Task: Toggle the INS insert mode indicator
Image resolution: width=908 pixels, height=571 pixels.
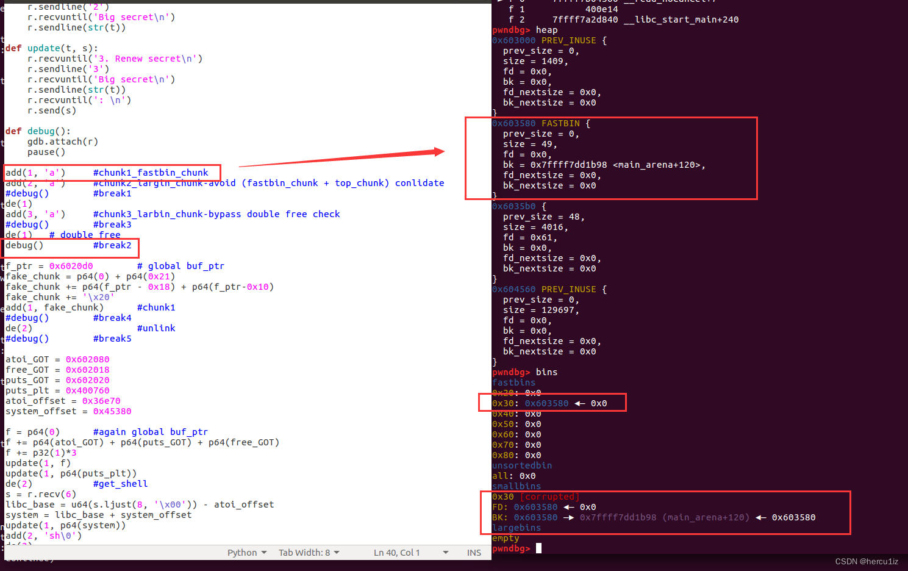Action: click(474, 553)
